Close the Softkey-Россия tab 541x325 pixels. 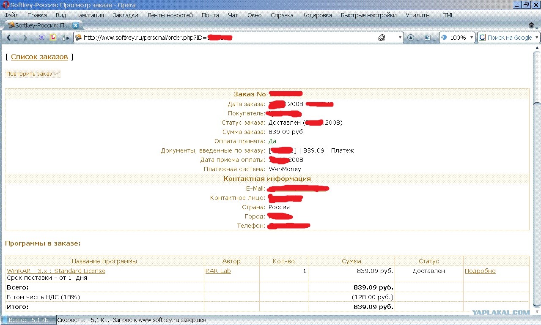click(76, 25)
